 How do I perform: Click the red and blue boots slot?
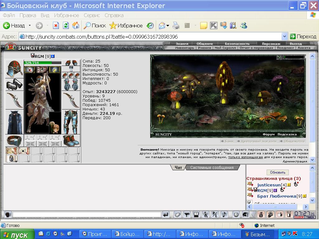pyautogui.click(x=71, y=140)
